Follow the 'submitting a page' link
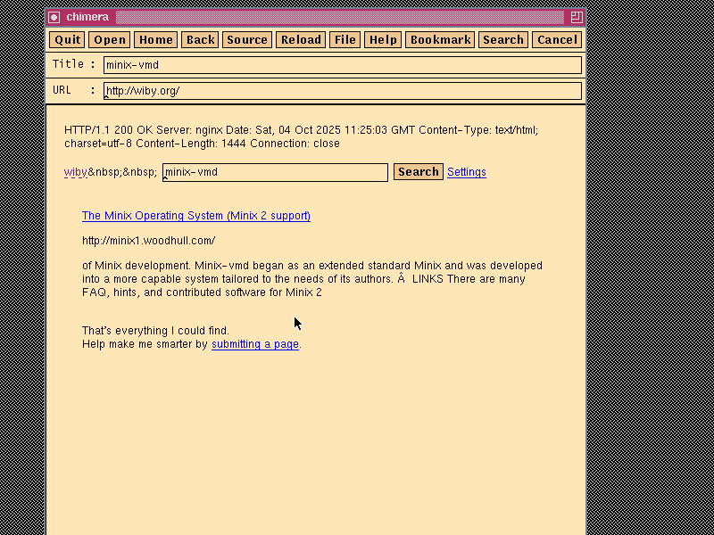 [254, 344]
